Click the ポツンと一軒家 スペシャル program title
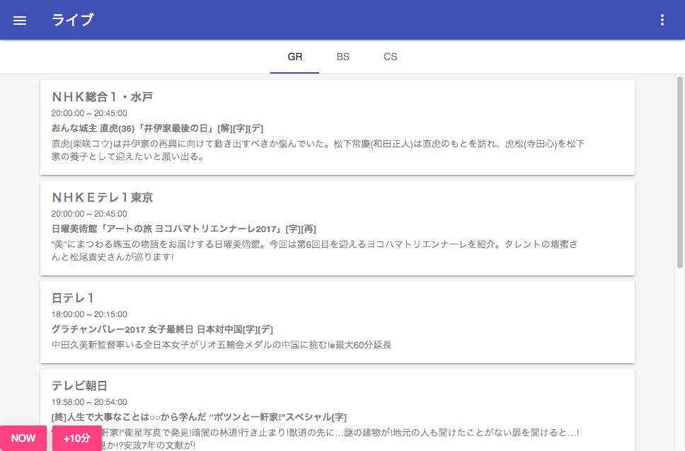This screenshot has width=685, height=451. coord(199,417)
